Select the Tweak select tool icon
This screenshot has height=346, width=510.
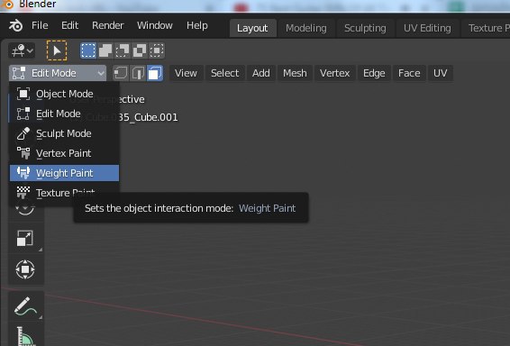57,50
